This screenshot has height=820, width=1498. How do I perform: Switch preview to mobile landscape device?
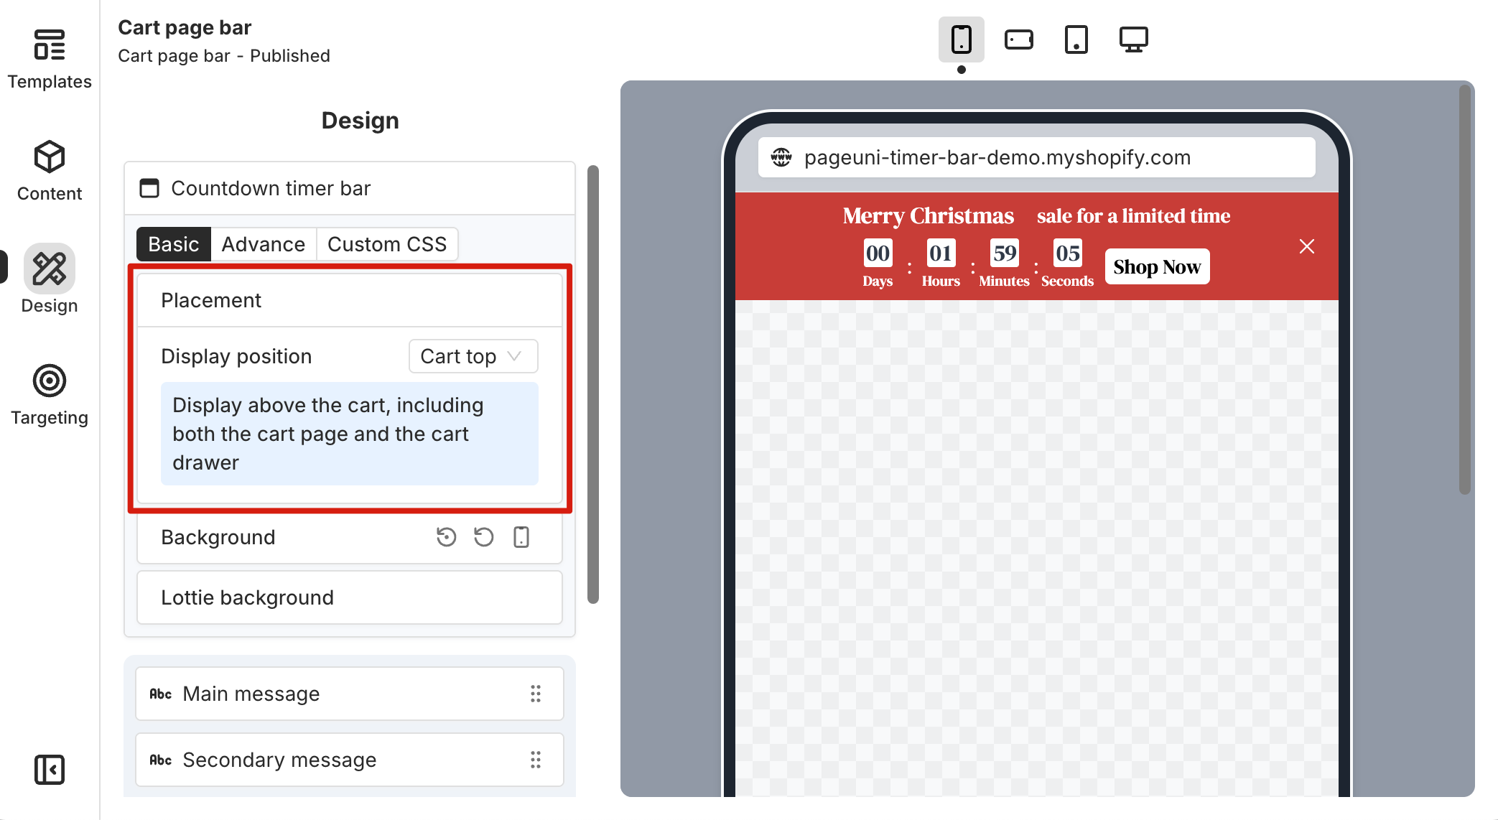[1019, 39]
